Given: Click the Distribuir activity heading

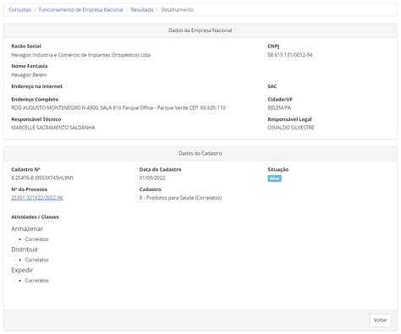Looking at the screenshot, I should [25, 249].
